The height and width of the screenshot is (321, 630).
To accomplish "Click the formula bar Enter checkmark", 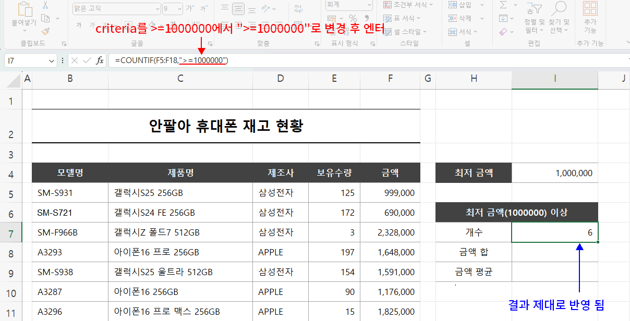I will click(x=87, y=61).
